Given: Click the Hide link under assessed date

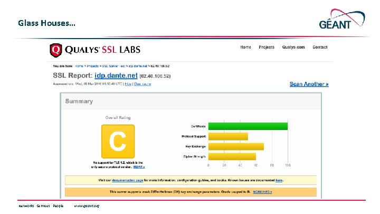Looking at the screenshot, I should click(x=128, y=84).
